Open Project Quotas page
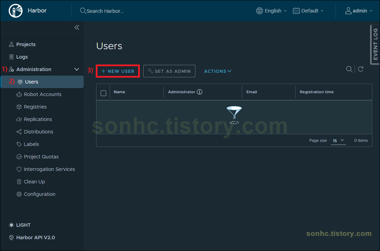Image resolution: width=380 pixels, height=251 pixels. click(x=41, y=157)
